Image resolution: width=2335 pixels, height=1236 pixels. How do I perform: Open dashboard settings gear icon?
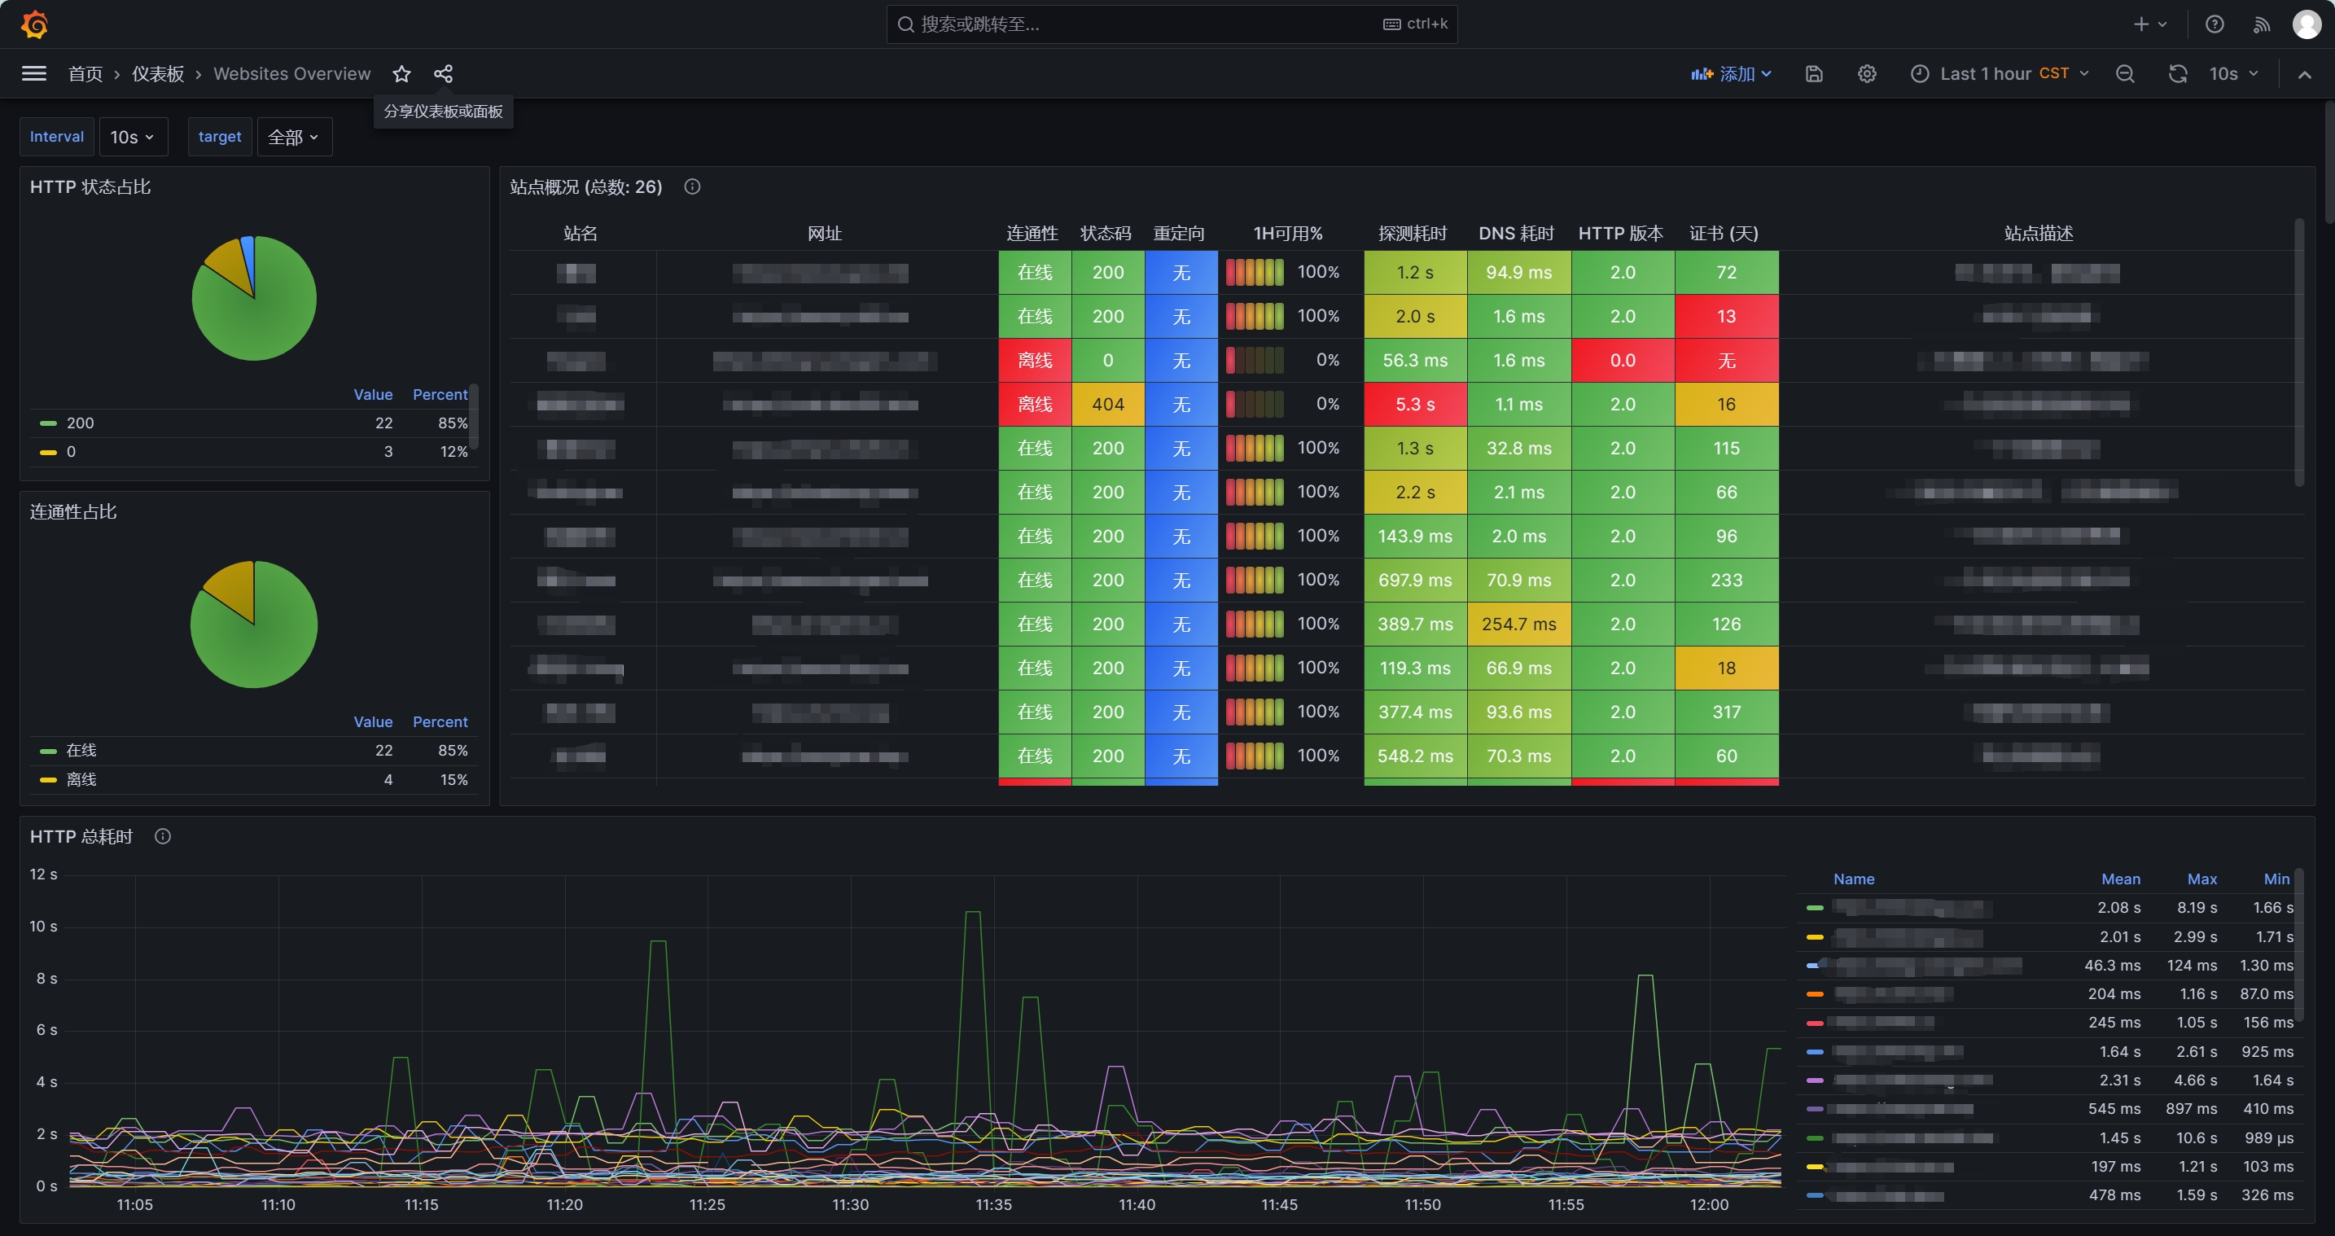click(x=1866, y=73)
